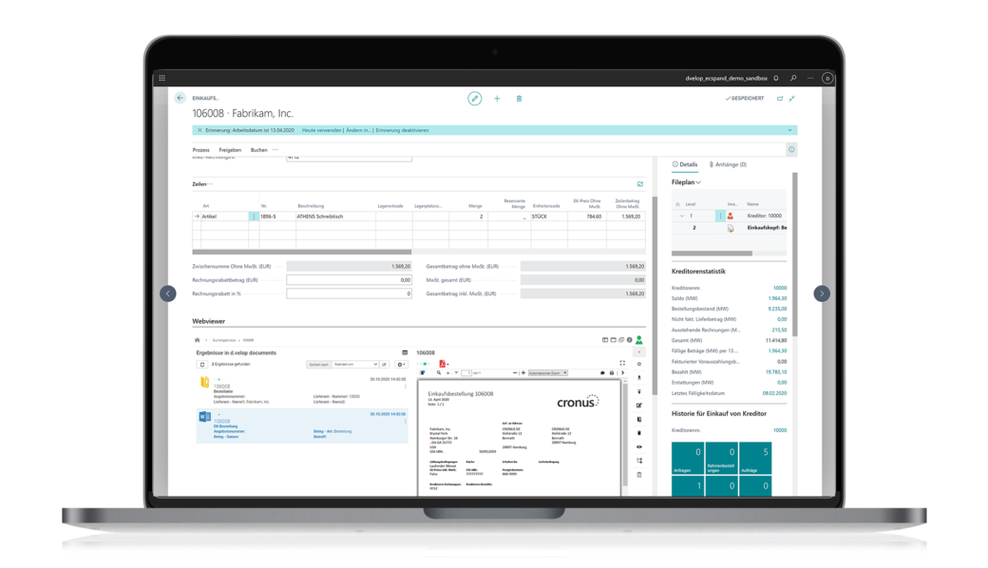
Task: Select the EK-Bestellung 106008 Word result
Action: (x=302, y=426)
